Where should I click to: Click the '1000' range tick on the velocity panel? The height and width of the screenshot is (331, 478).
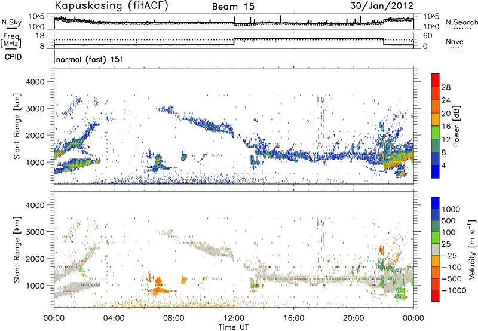coord(35,286)
